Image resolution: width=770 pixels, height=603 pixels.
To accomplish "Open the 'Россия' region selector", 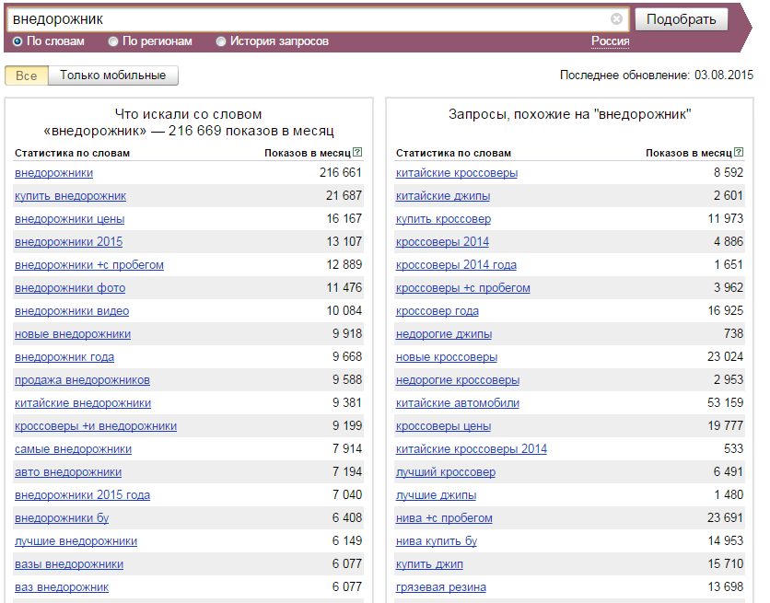I will [610, 41].
